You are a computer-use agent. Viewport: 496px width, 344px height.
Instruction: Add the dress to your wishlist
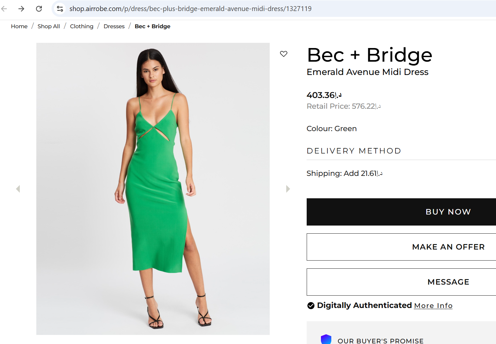pos(284,54)
